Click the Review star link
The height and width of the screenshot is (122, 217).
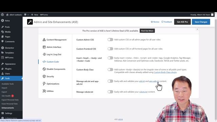tap(155, 22)
